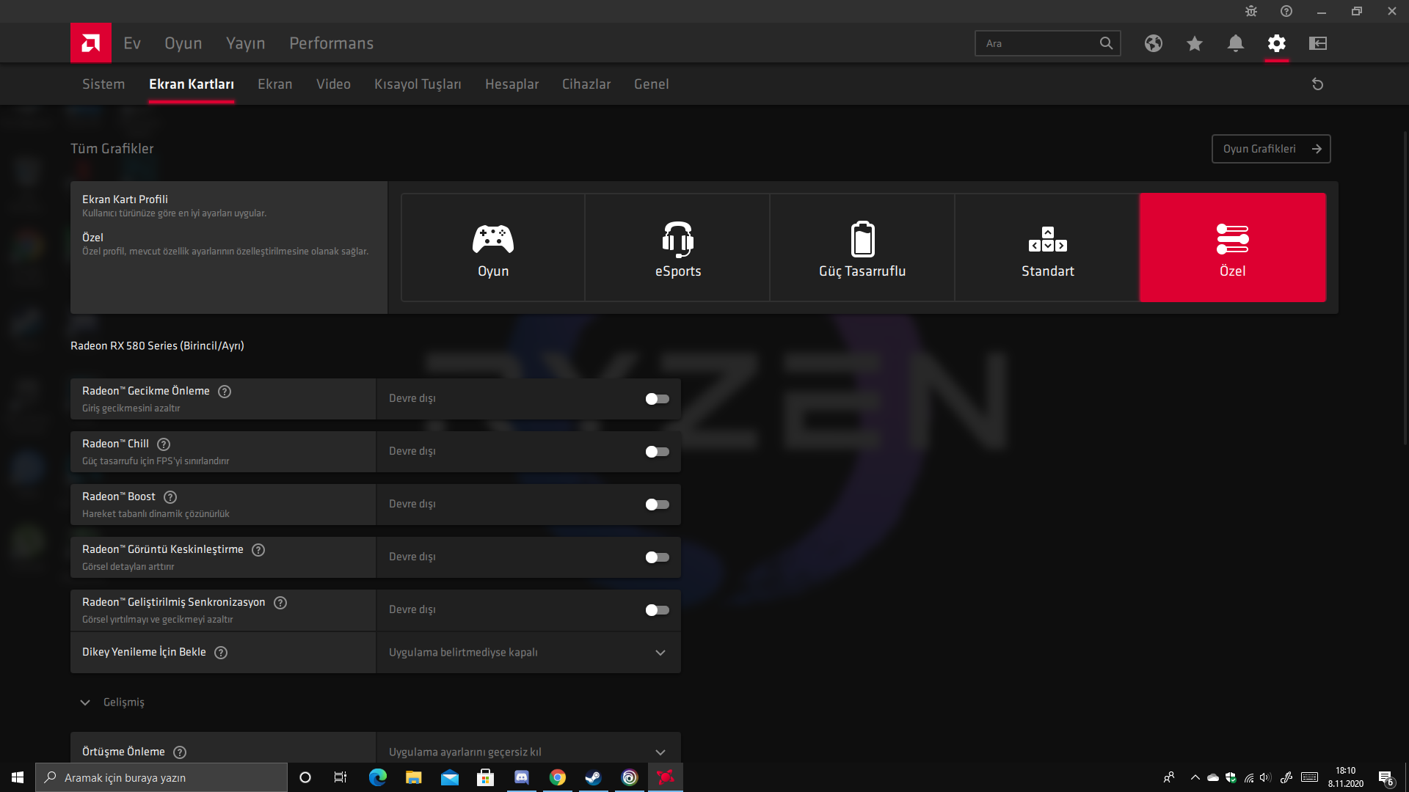1409x792 pixels.
Task: Collapse the Gelişmiş section
Action: pyautogui.click(x=85, y=703)
